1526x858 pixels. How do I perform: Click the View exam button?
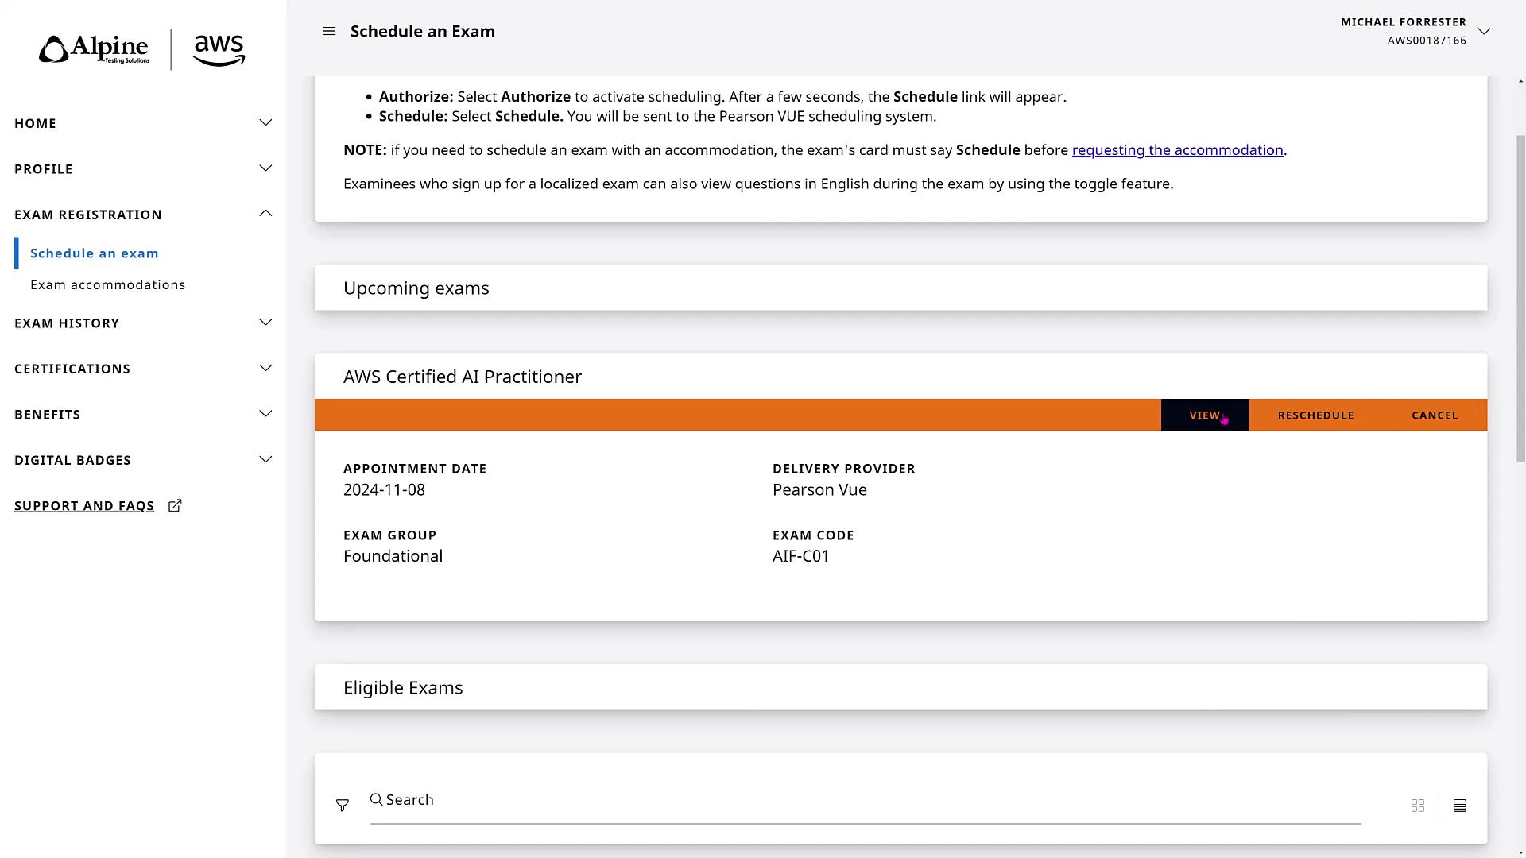coord(1204,415)
